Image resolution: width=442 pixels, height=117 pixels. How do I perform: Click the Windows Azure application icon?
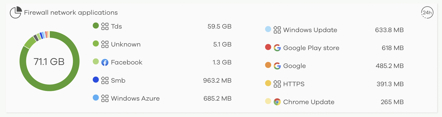pos(105,98)
